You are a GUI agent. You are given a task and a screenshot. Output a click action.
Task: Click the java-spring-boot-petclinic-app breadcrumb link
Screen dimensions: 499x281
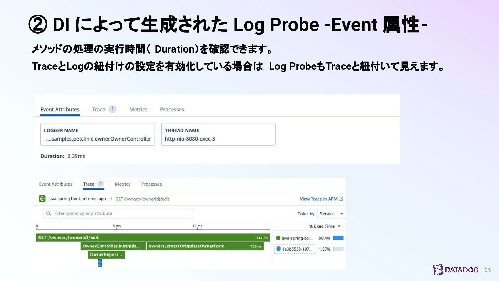point(77,199)
